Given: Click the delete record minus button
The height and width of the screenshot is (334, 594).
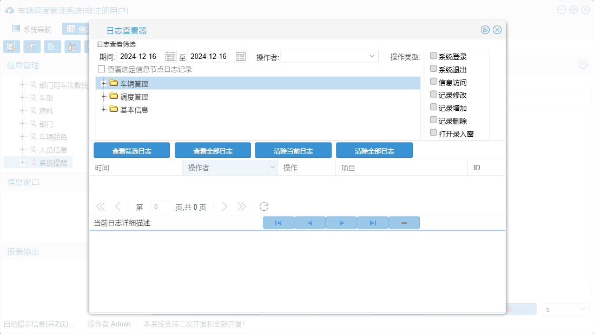Looking at the screenshot, I should point(404,223).
